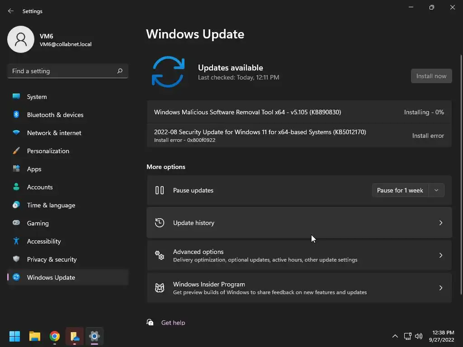Screen dimensions: 463x347
Task: Click the Install error - 0x800f0922 text
Action: [x=184, y=140]
